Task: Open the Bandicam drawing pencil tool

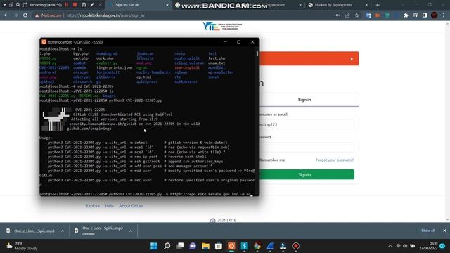Action: tap(92, 5)
